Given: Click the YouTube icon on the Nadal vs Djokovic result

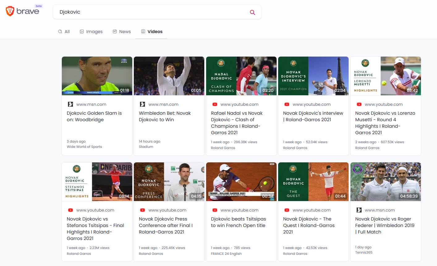Looking at the screenshot, I should [214, 104].
